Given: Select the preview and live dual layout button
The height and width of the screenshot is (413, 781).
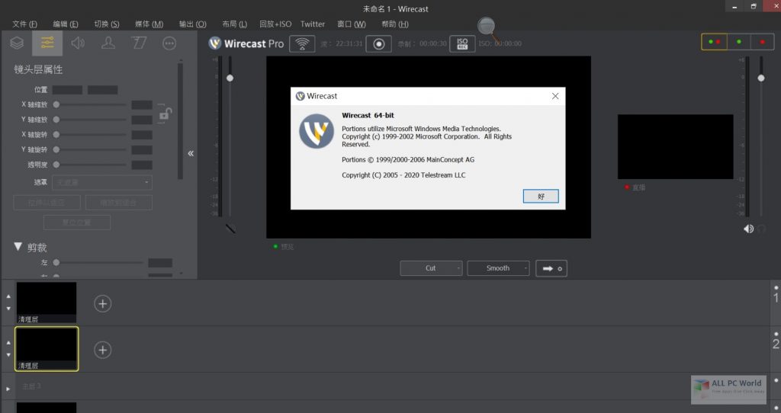Looking at the screenshot, I should click(x=714, y=42).
